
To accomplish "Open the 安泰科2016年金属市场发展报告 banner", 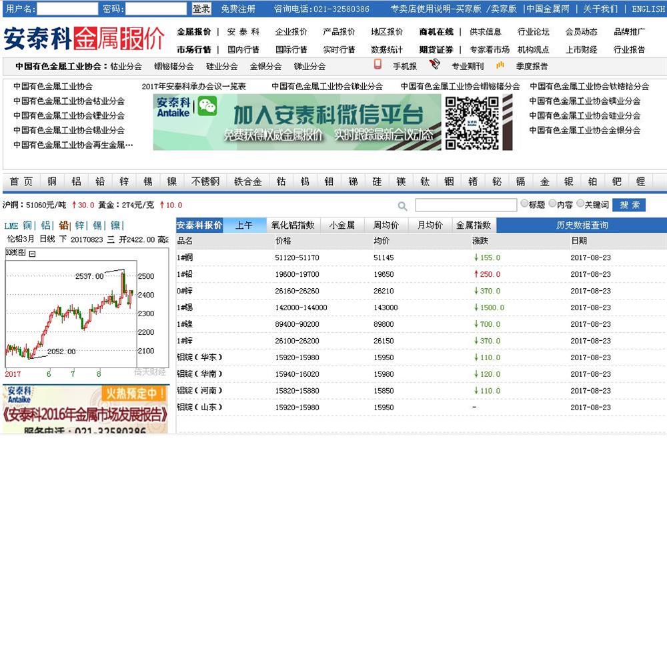I will pos(85,410).
